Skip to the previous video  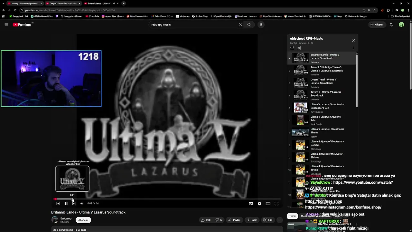58,203
